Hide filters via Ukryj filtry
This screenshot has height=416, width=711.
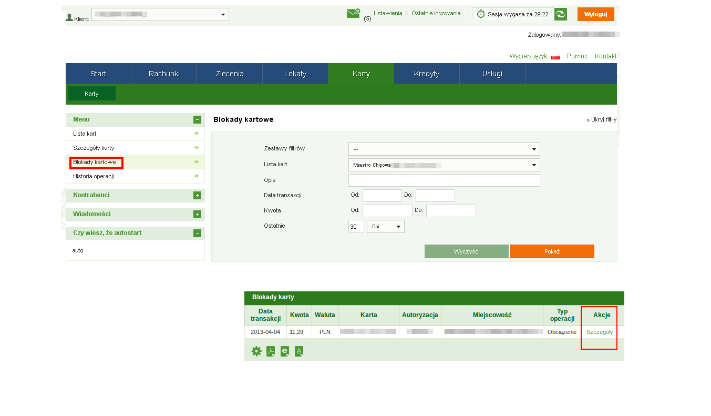click(601, 120)
